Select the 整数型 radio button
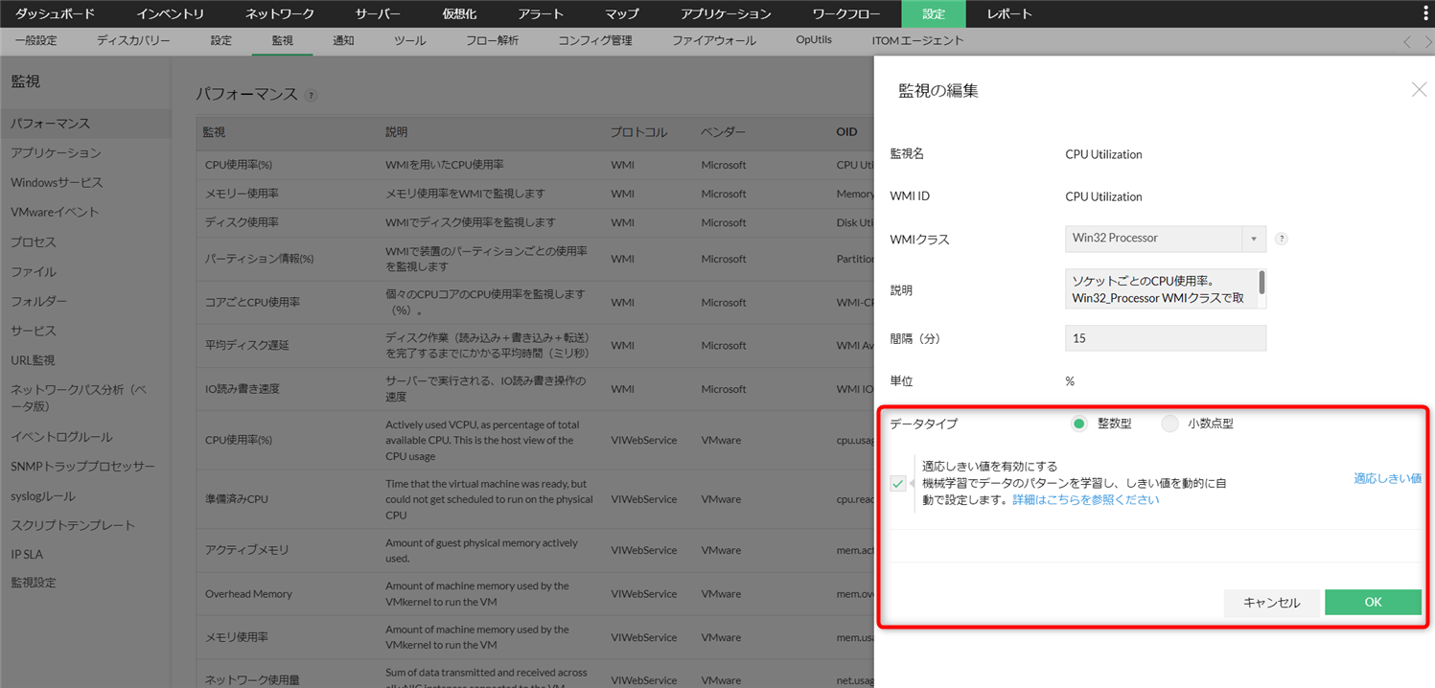 coord(1079,424)
